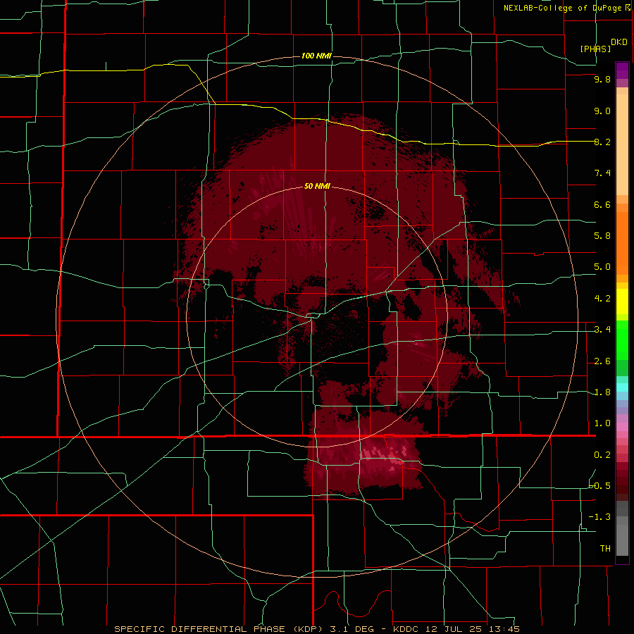Click the 8.2 scale value
The width and height of the screenshot is (634, 634).
click(602, 142)
